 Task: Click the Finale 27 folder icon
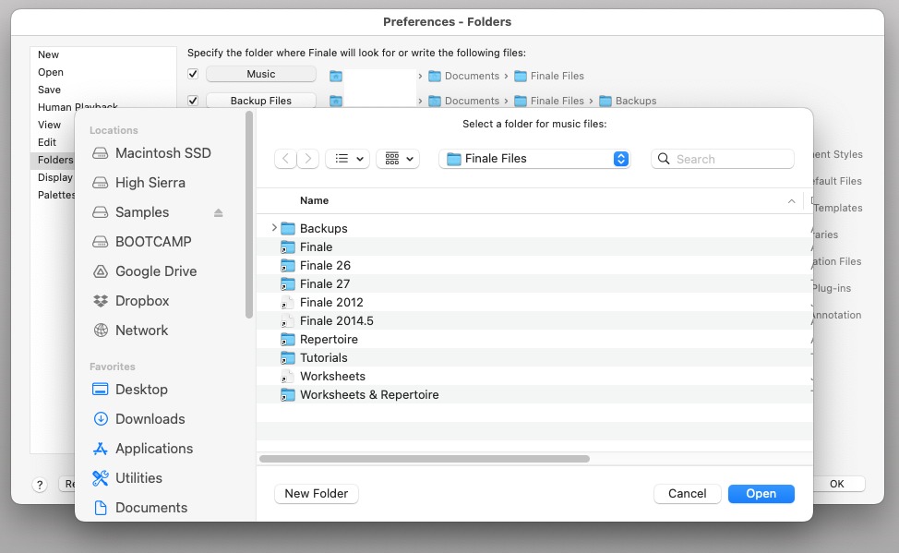pos(287,284)
